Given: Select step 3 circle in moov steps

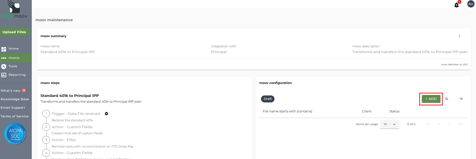Looking at the screenshot, I should [46, 140].
